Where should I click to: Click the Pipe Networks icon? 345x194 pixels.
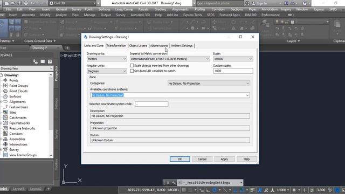point(5,123)
